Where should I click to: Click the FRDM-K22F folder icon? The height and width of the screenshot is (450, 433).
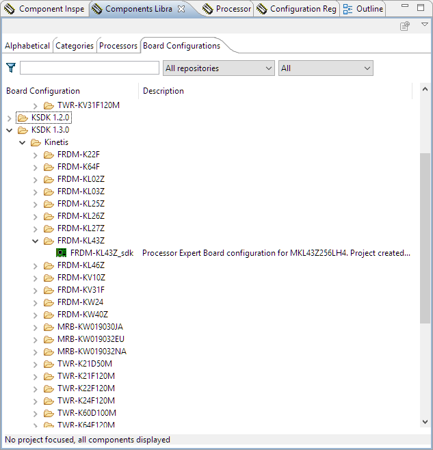tap(49, 155)
